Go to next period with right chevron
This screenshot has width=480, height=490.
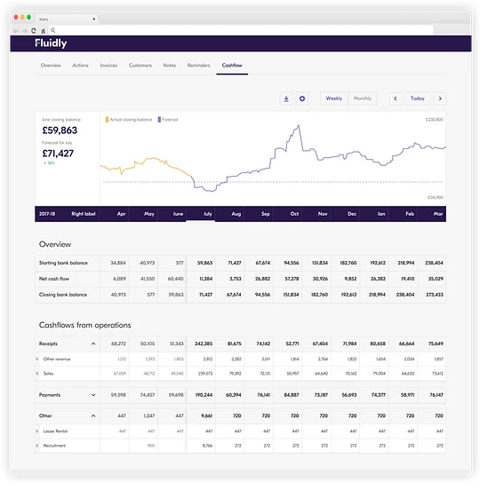point(440,99)
